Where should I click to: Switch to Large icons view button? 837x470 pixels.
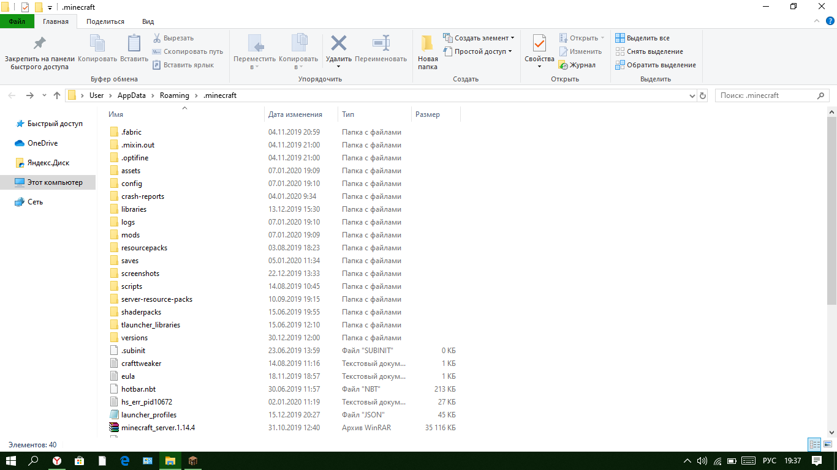827,445
